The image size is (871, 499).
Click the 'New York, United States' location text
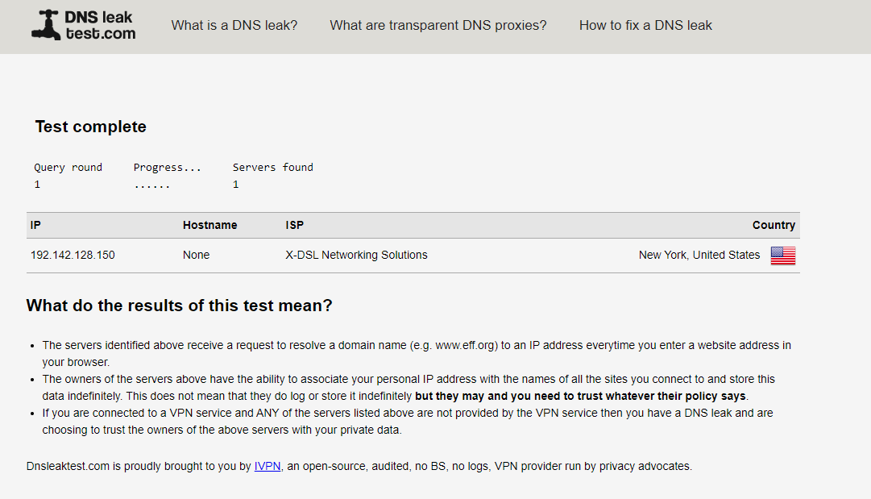point(699,255)
